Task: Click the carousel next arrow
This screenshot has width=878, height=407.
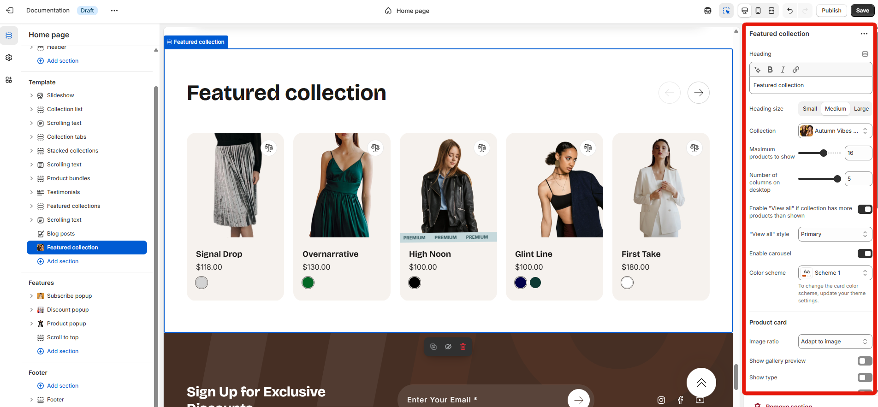Action: click(x=699, y=93)
